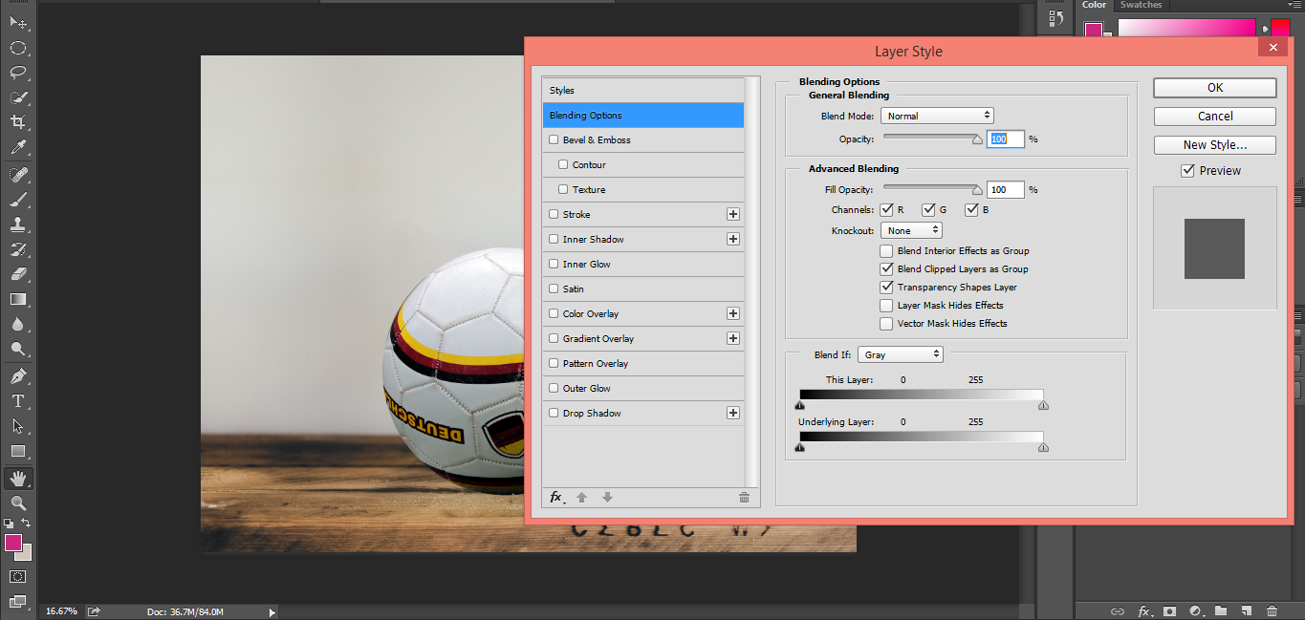Select the Zoom tool
The image size is (1305, 620).
tap(17, 502)
